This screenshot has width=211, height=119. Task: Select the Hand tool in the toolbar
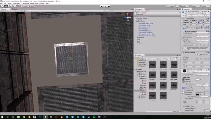pos(3,6)
